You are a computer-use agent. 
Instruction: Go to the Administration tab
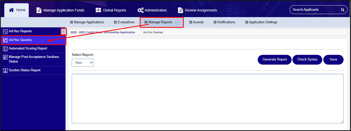[152, 10]
